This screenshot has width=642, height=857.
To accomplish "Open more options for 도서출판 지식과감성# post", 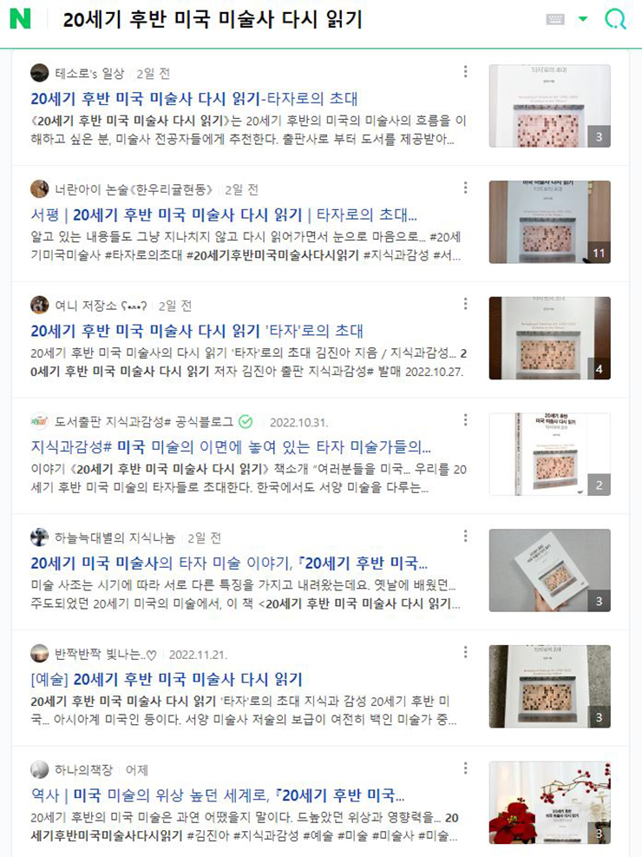I will 465,419.
